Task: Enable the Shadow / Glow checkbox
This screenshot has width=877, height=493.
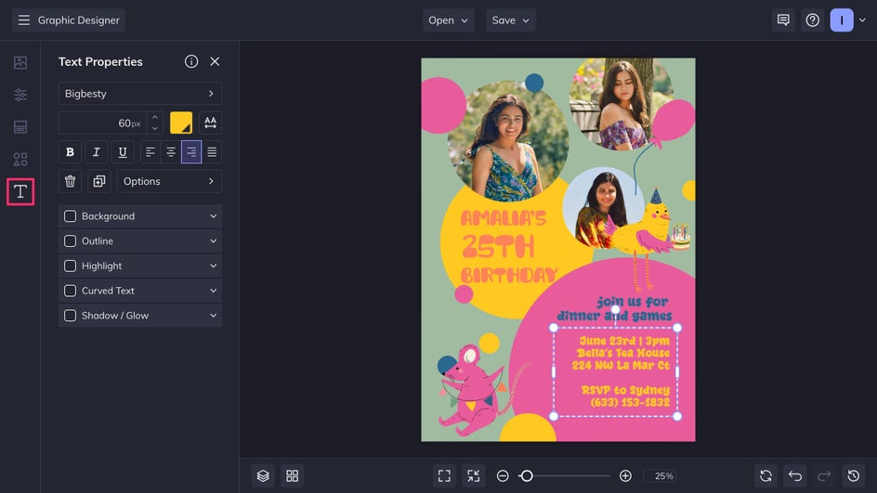Action: tap(70, 316)
